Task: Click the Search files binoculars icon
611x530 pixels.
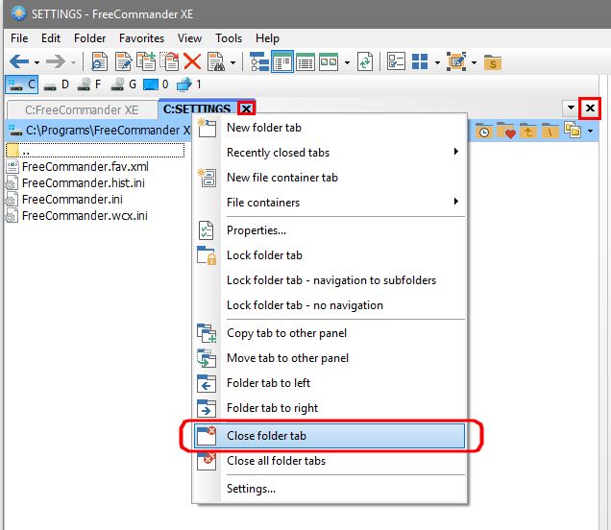Action: (216, 61)
